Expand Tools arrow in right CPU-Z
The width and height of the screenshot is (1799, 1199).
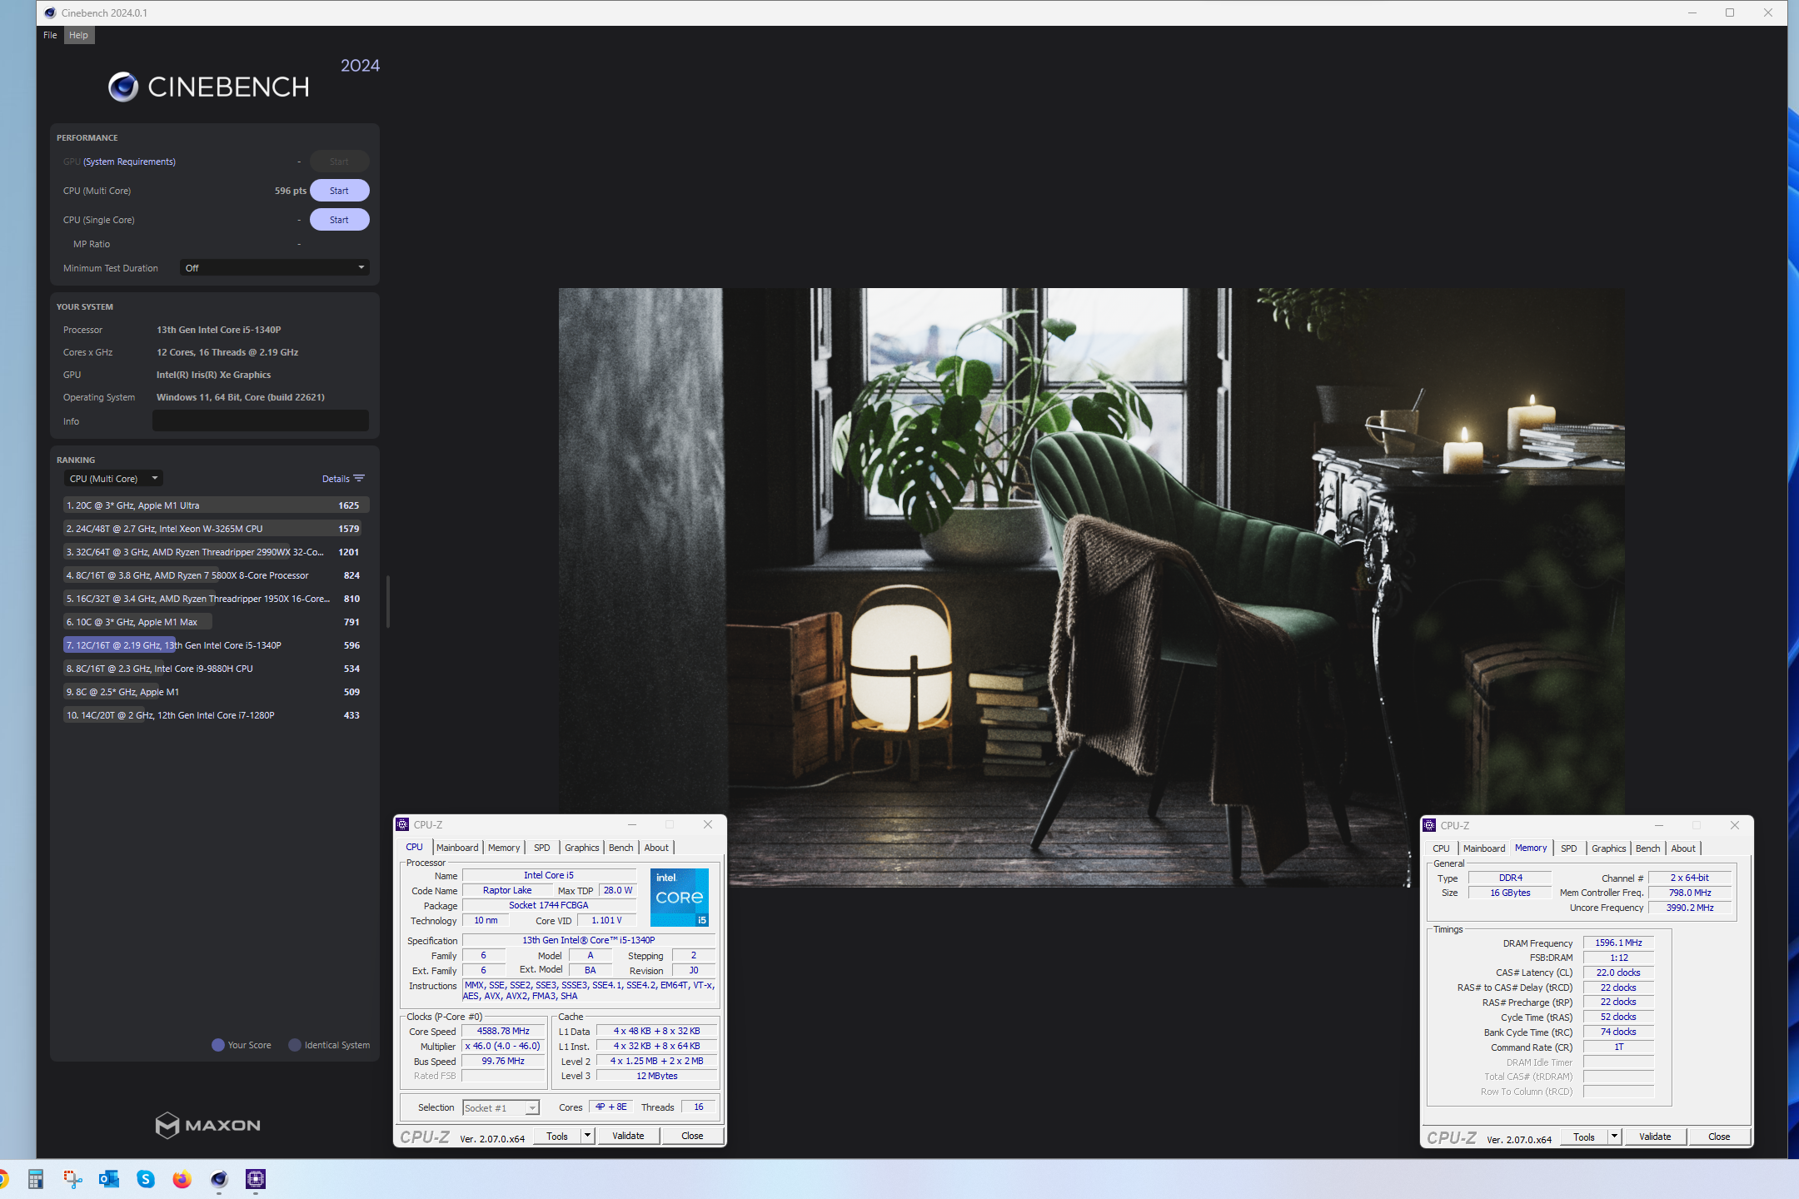coord(1614,1137)
